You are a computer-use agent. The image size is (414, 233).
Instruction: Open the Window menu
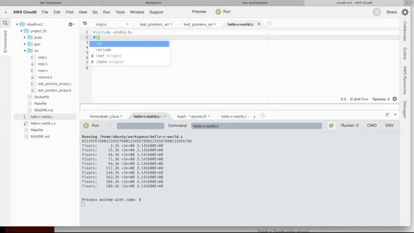[137, 12]
